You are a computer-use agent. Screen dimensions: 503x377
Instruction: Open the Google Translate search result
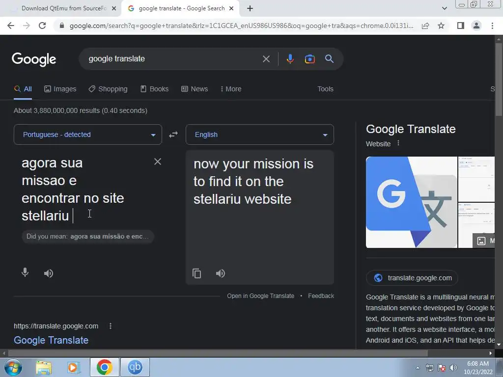click(x=51, y=340)
